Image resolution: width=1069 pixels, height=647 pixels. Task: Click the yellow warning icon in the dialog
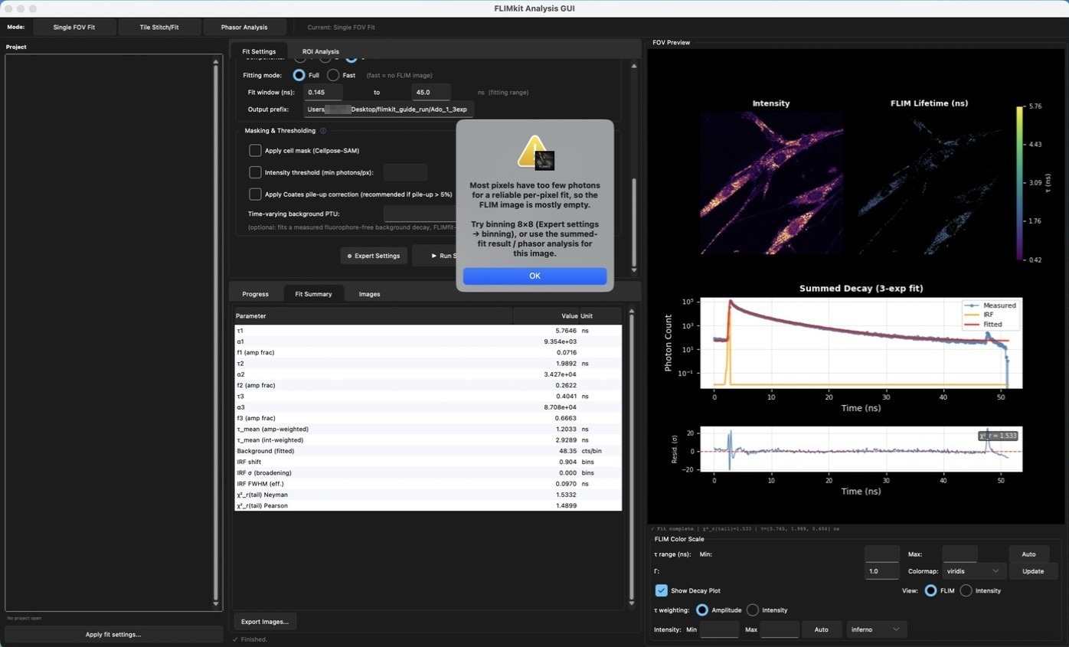pyautogui.click(x=534, y=152)
